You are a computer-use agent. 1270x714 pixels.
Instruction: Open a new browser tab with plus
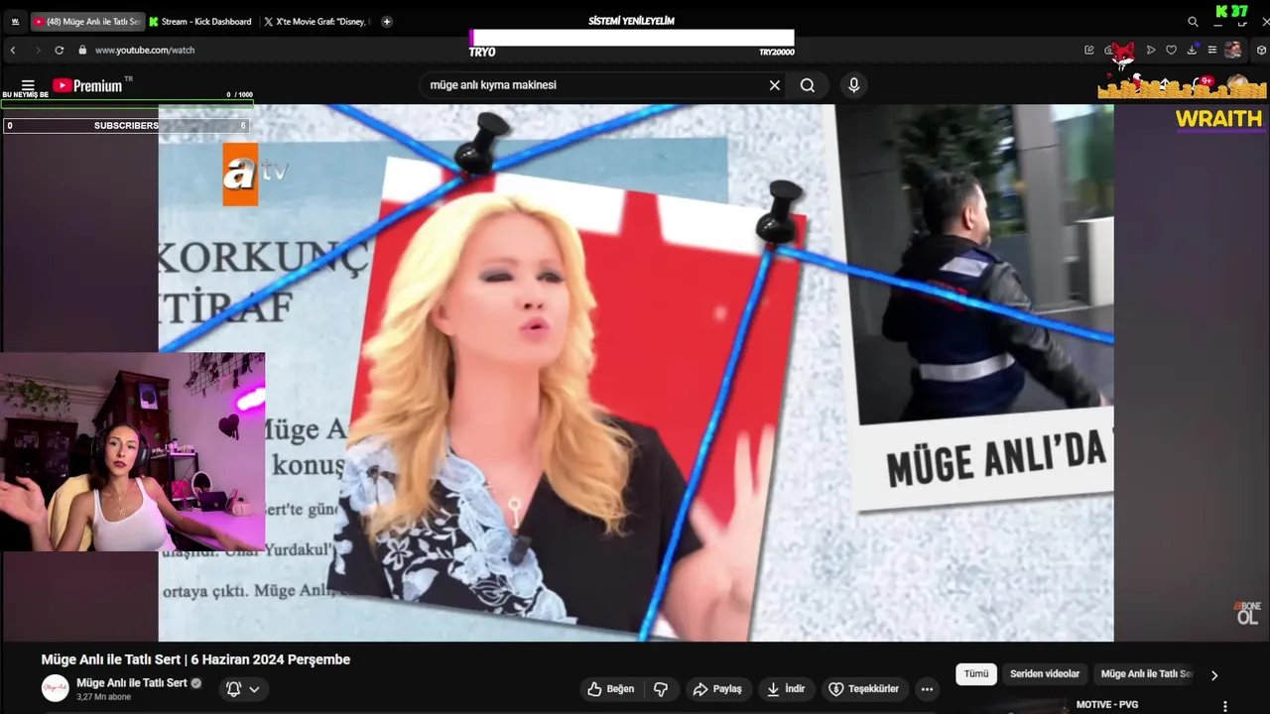[387, 21]
